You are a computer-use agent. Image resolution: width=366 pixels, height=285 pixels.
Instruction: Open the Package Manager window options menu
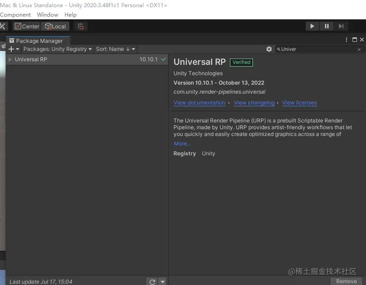click(346, 40)
